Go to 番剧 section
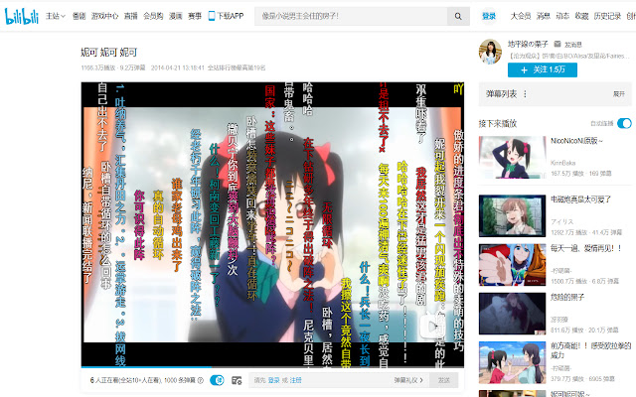This screenshot has height=397, width=636. click(79, 16)
